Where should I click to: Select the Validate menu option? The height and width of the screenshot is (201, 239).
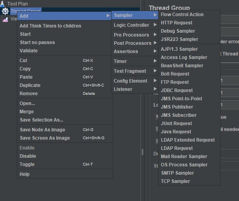(x=29, y=51)
